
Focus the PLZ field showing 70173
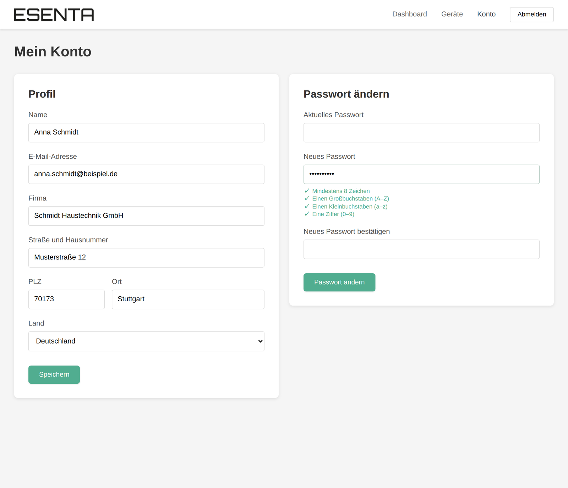[66, 299]
